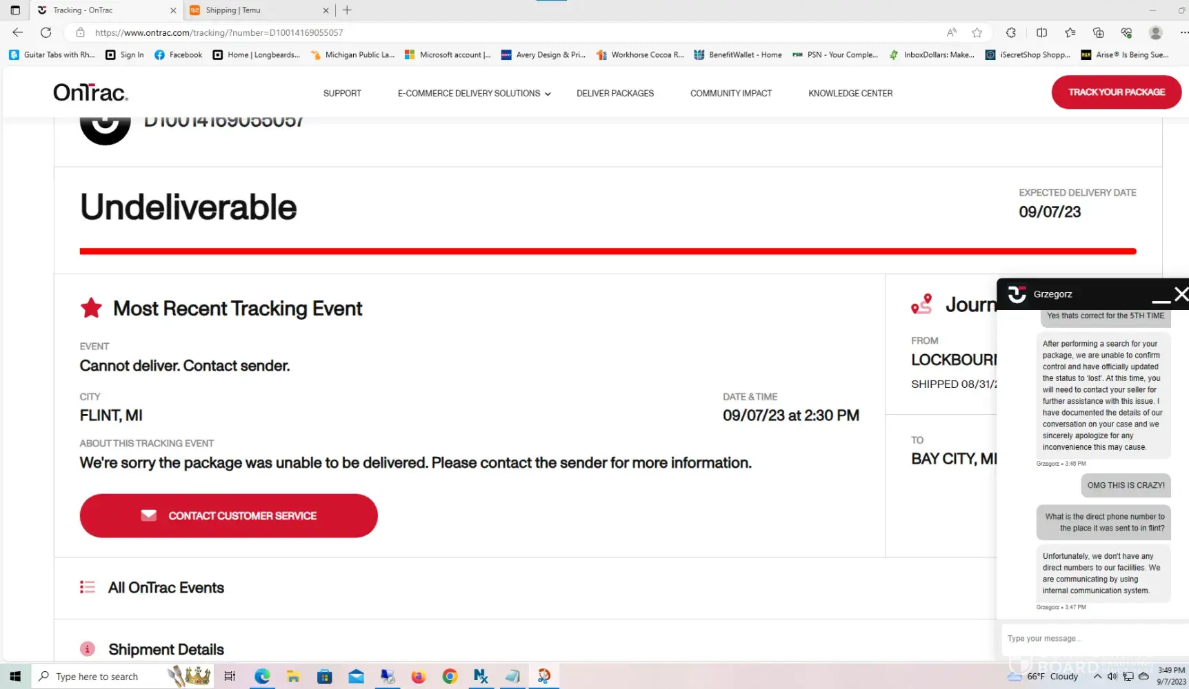Open File Explorer from taskbar
1189x689 pixels.
293,677
